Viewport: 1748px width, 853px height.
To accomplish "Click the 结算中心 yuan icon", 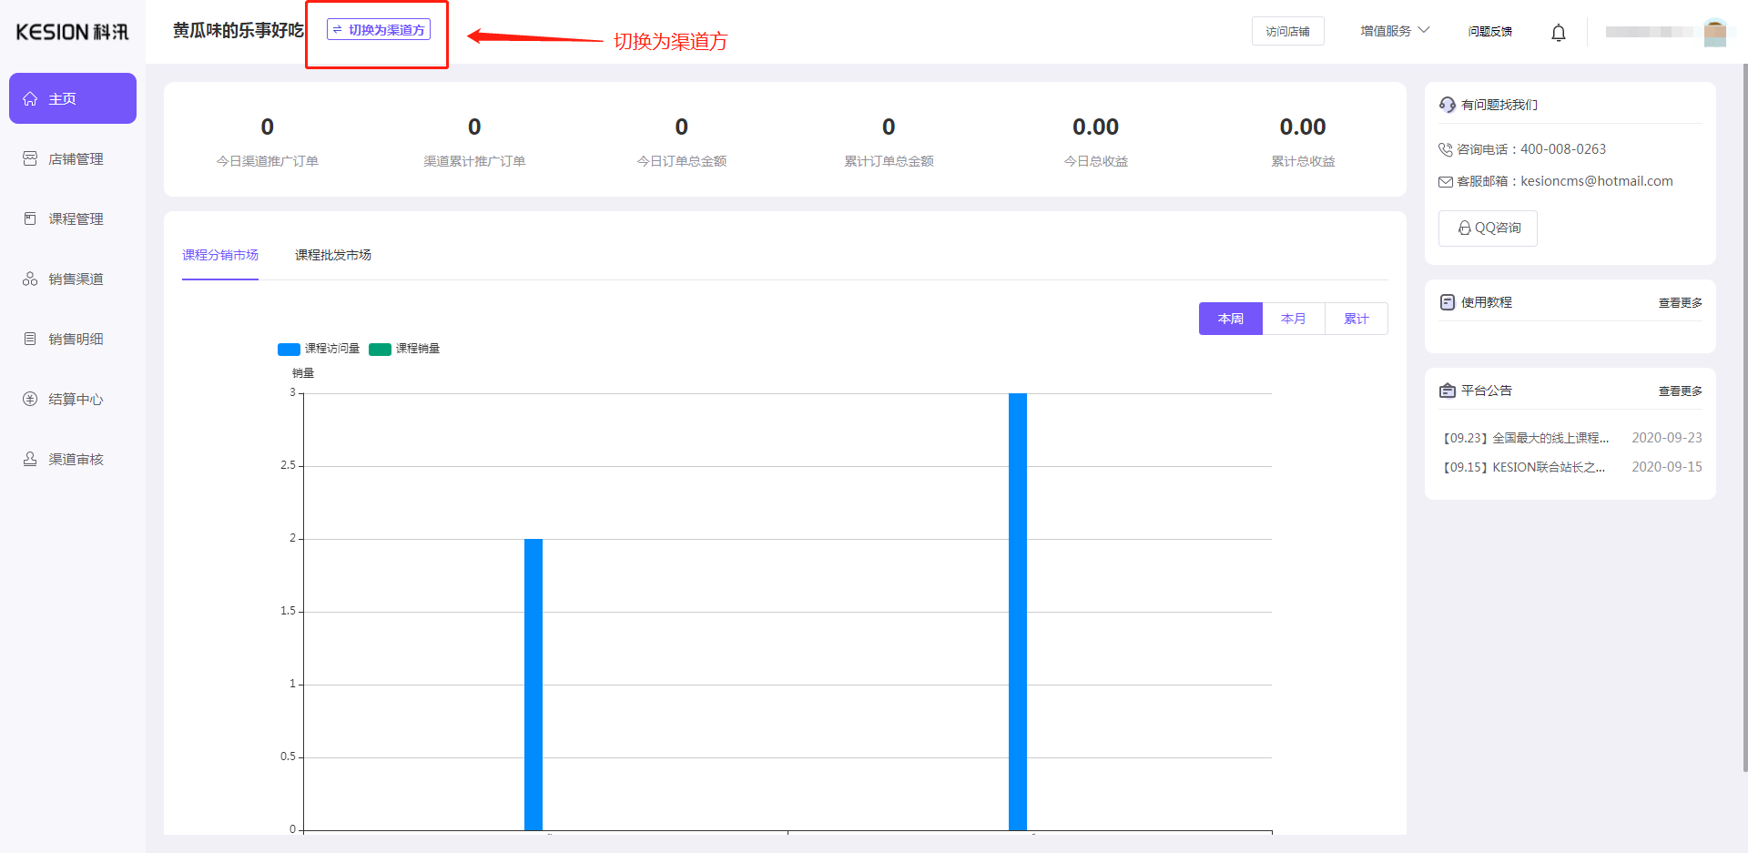I will pyautogui.click(x=30, y=399).
